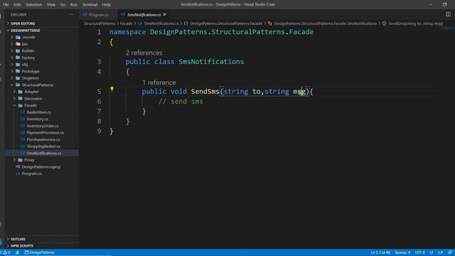Click the SendSms method name in code
The width and height of the screenshot is (455, 256).
click(205, 92)
